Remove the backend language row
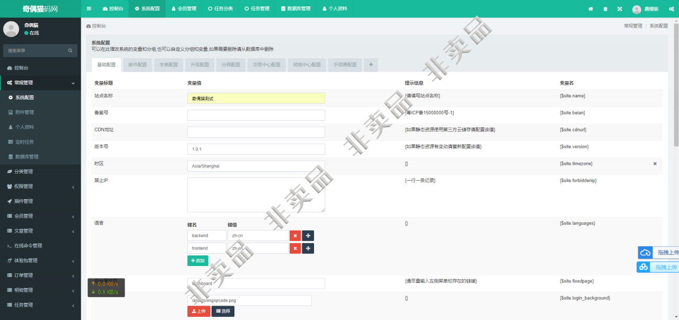 coord(295,235)
